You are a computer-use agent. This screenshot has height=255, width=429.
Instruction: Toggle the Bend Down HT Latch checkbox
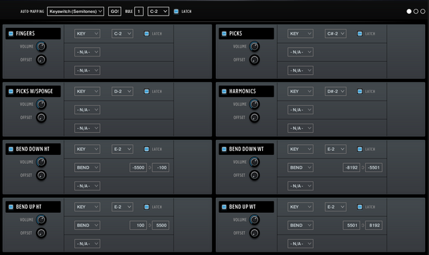[x=146, y=149]
